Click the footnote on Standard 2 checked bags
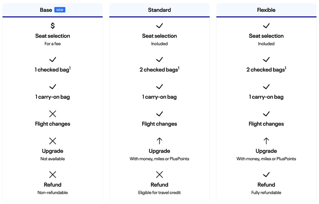The image size is (319, 204). (179, 68)
